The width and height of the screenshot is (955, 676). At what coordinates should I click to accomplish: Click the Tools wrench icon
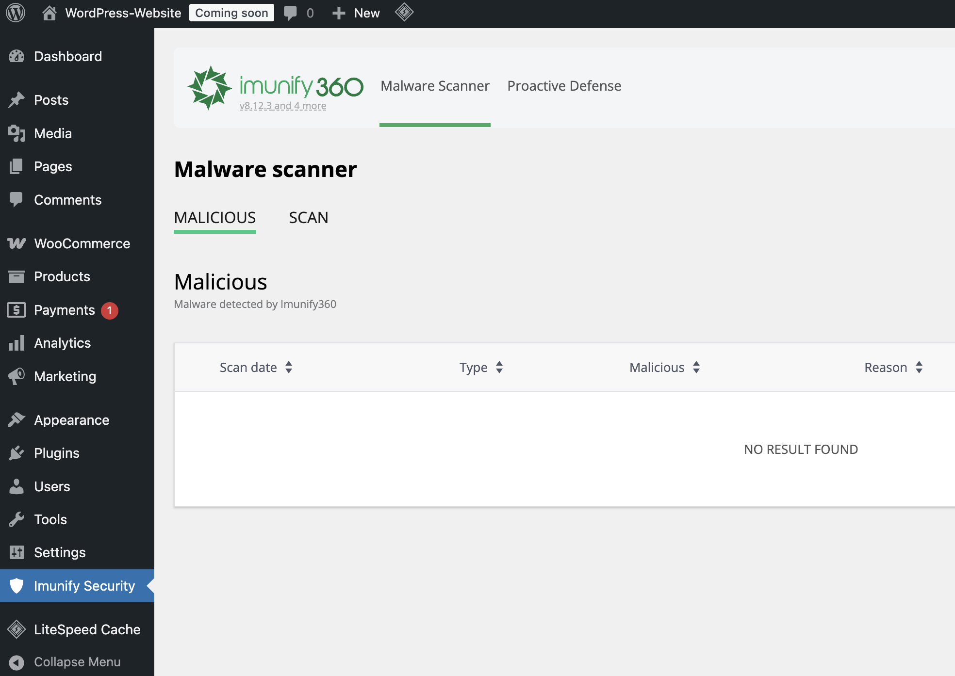[16, 519]
